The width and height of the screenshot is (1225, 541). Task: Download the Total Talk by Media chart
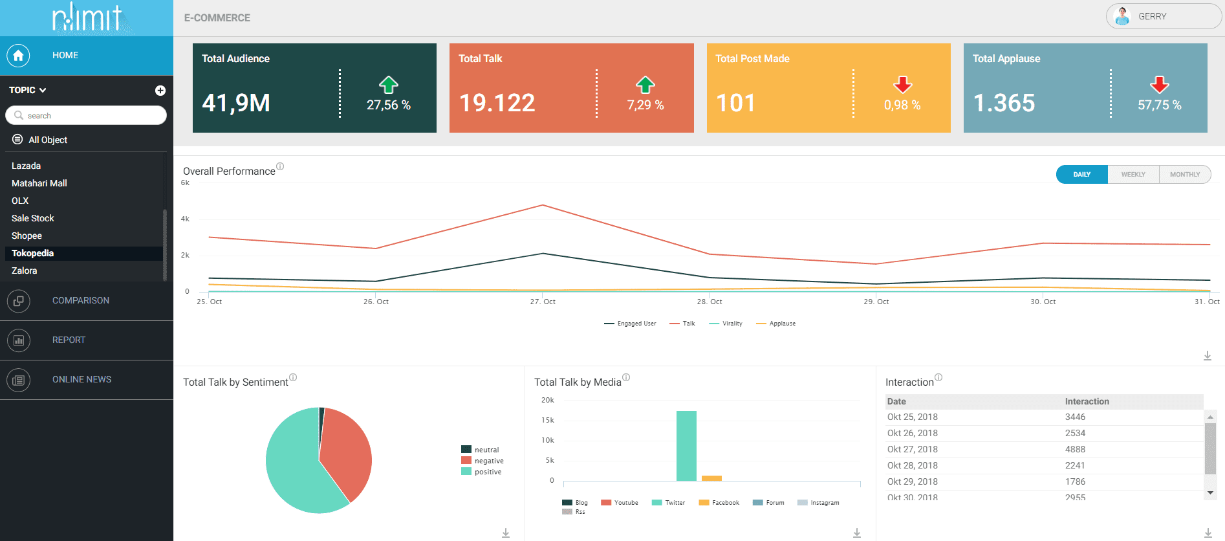coord(857,533)
